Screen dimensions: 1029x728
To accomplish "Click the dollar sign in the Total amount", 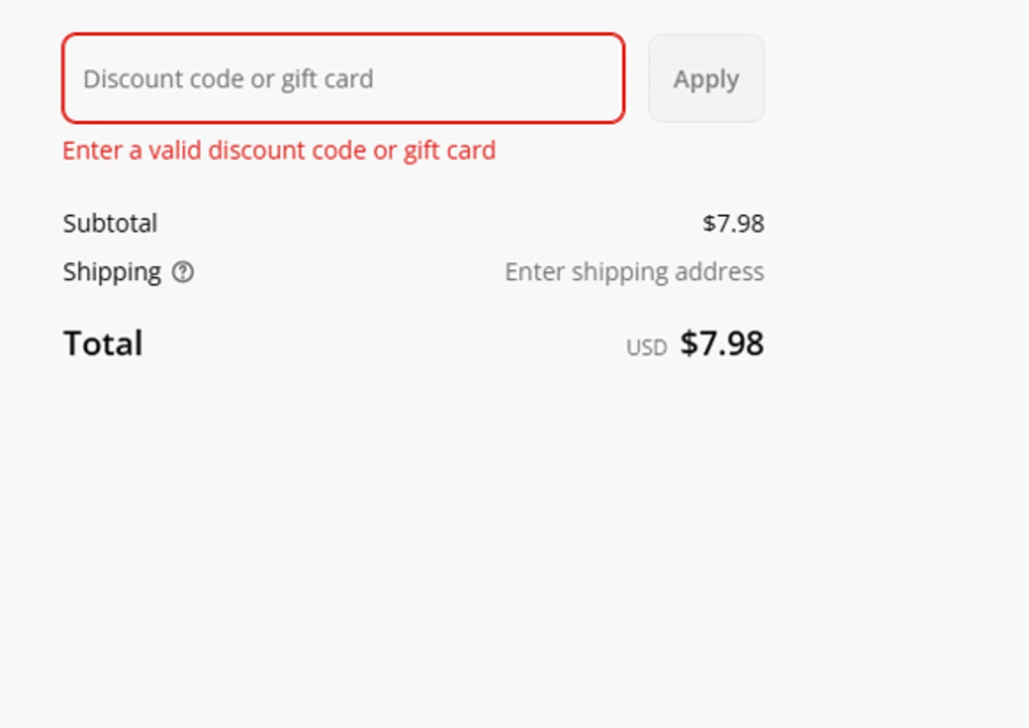I will [688, 343].
